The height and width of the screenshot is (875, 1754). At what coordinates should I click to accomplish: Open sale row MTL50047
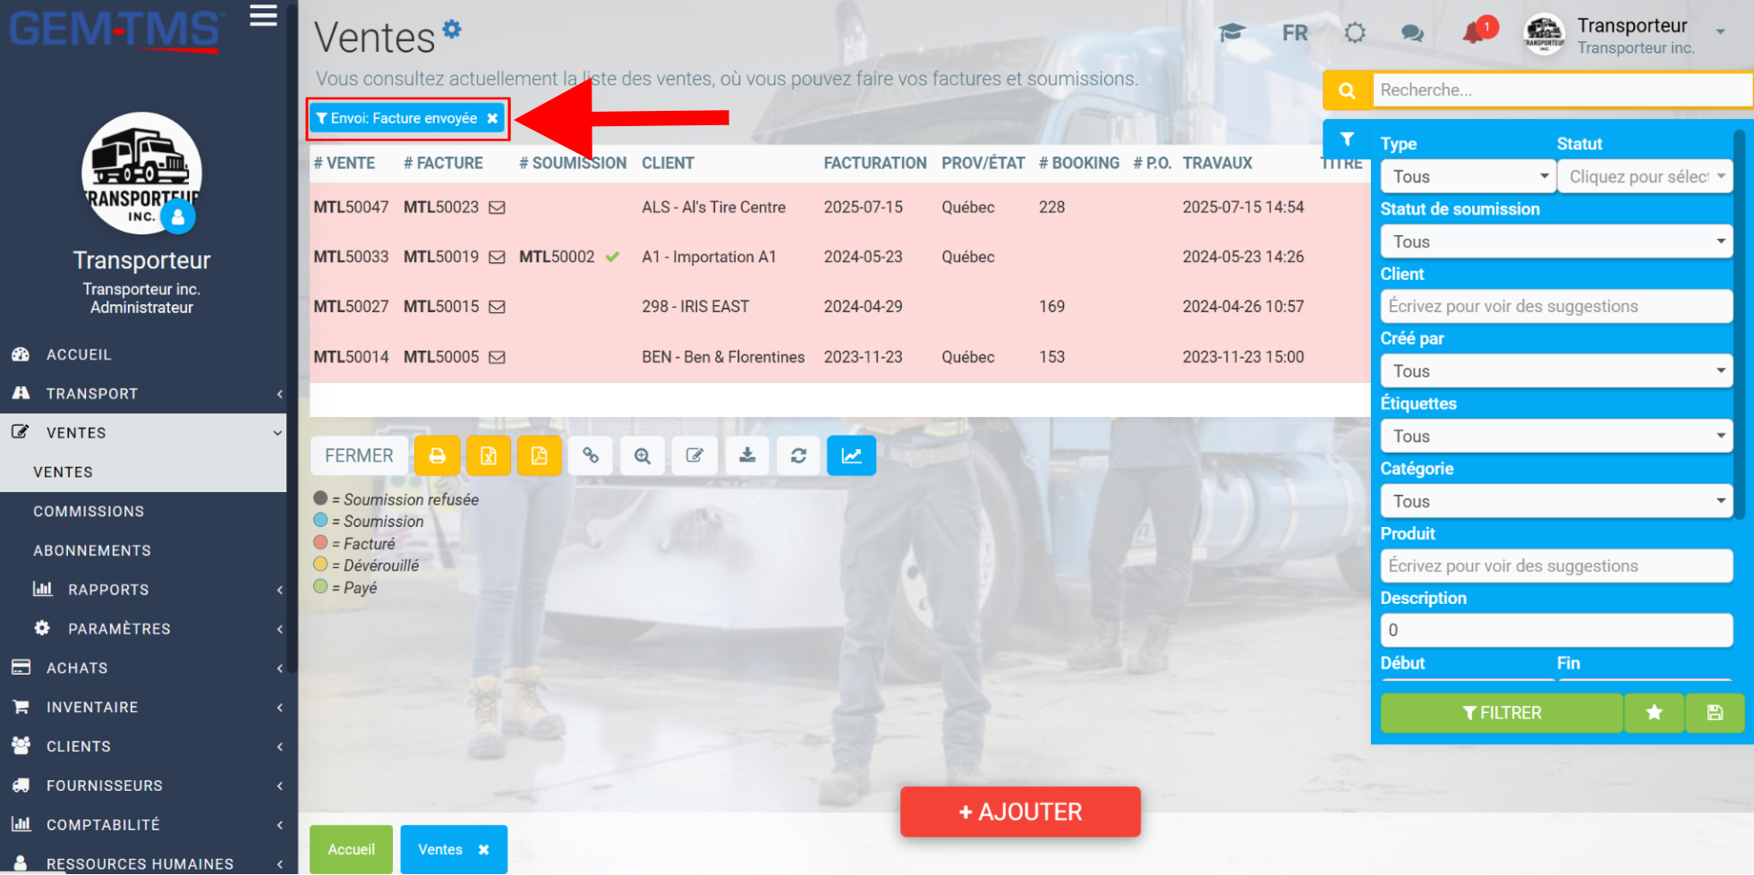[x=839, y=208]
